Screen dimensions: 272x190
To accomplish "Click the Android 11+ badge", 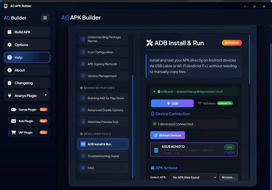I will (x=225, y=103).
